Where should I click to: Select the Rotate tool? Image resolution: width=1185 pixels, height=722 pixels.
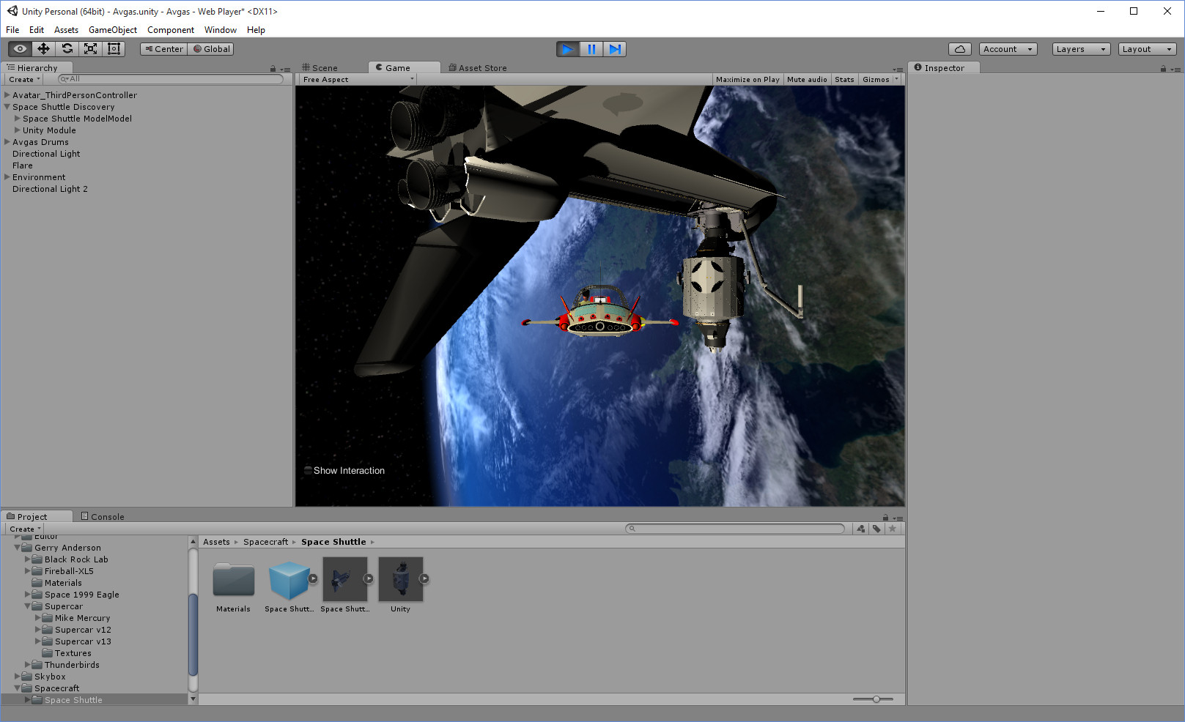click(67, 49)
